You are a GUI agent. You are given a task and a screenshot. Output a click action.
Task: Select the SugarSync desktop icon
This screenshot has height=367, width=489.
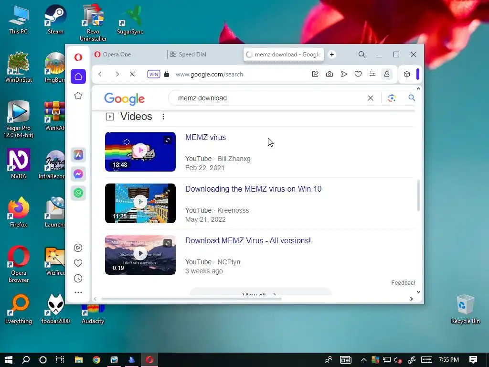pyautogui.click(x=130, y=19)
